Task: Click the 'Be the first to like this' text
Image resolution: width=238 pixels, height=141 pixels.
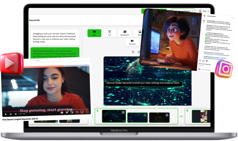Action: pyautogui.click(x=205, y=64)
